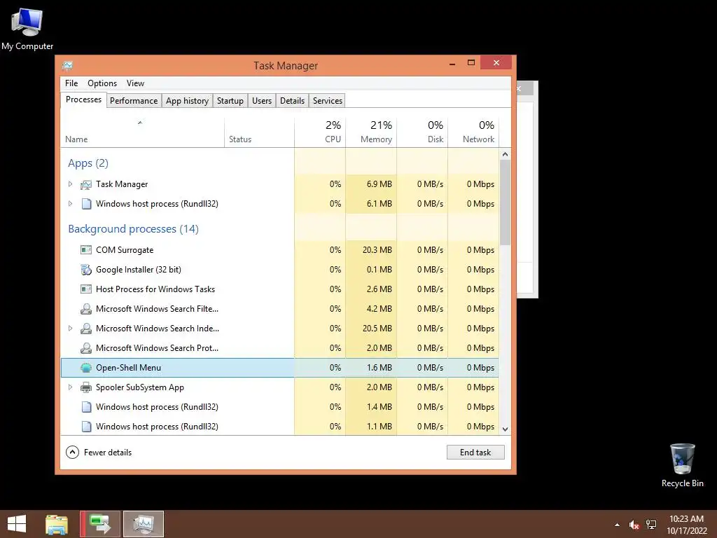Viewport: 717px width, 538px height.
Task: Click the 20.3 MB memory cell
Action: coord(371,250)
